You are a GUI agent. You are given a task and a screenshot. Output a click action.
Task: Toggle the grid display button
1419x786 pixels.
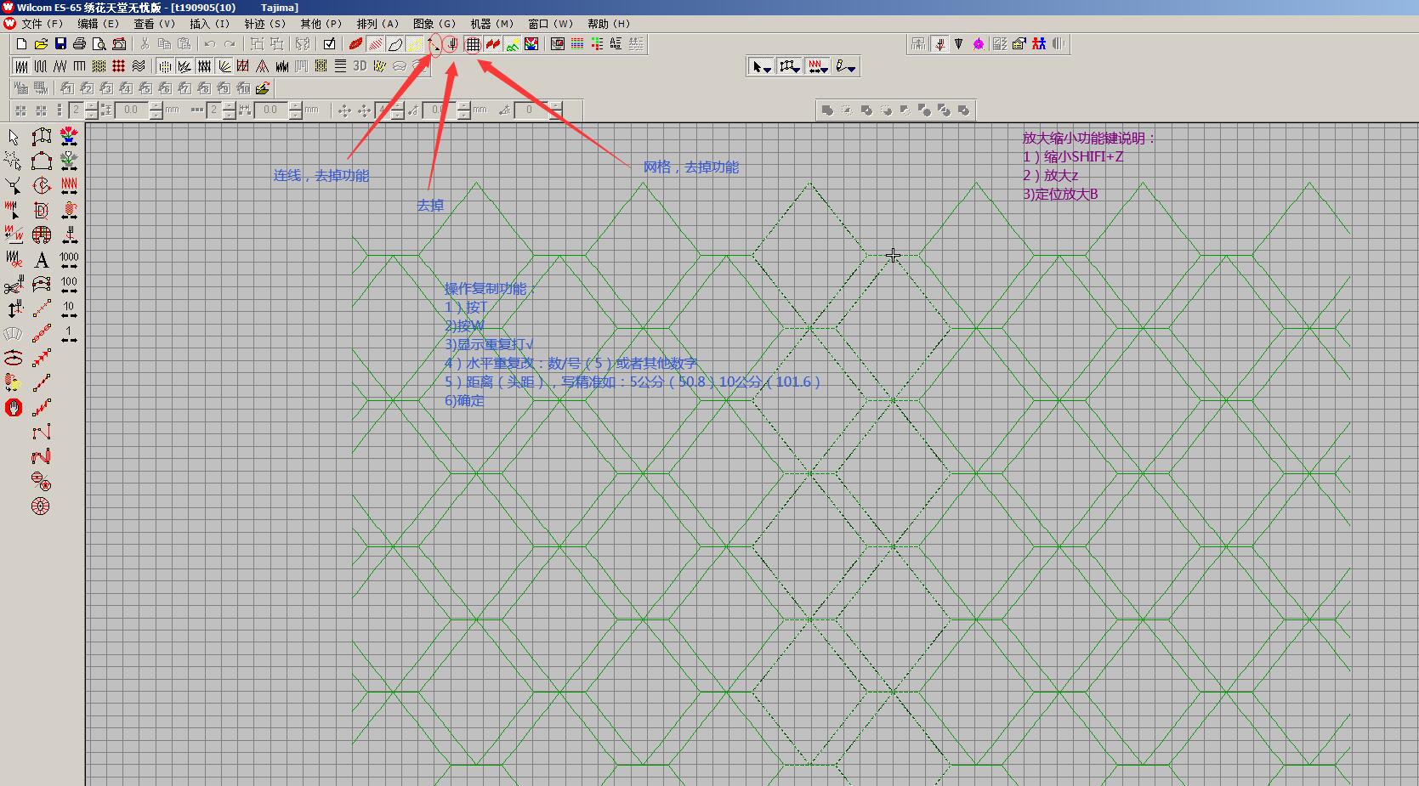pos(473,44)
